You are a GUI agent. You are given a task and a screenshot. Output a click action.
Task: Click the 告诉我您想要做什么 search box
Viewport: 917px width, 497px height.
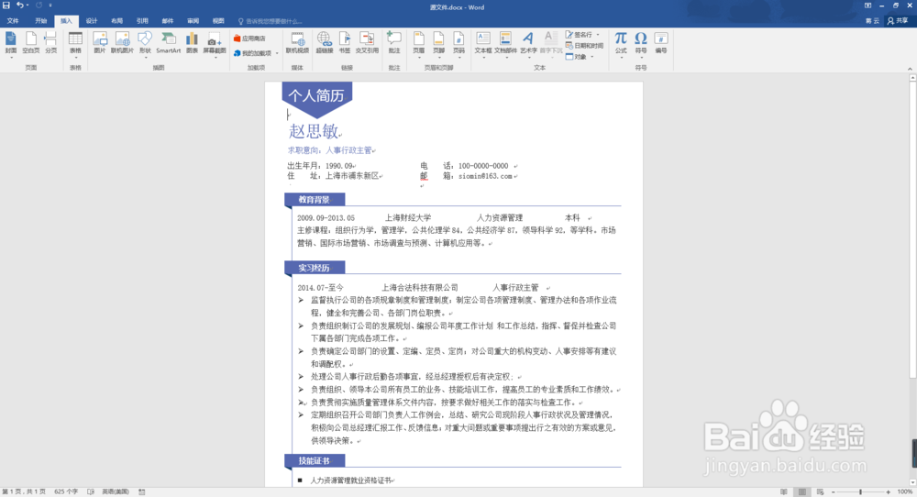point(271,21)
